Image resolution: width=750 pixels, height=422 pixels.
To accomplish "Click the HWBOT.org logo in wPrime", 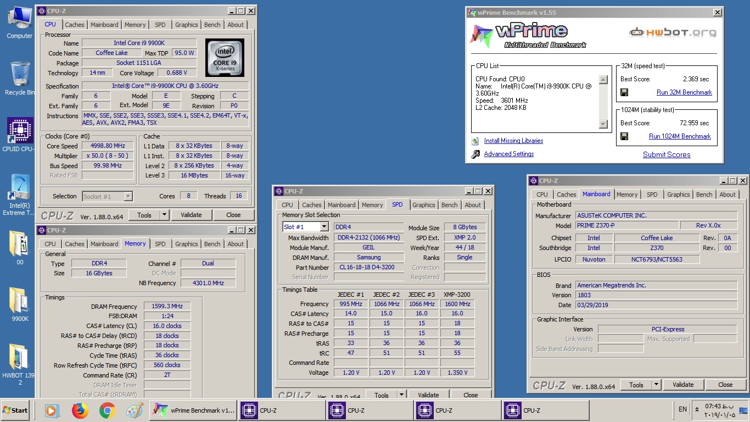I will pyautogui.click(x=673, y=32).
